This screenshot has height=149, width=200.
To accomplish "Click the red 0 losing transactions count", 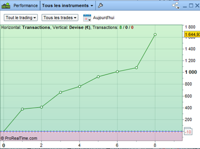I will [x=132, y=27].
